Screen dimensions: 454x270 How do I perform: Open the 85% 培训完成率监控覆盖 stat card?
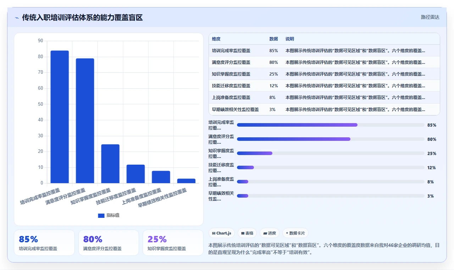[x=44, y=243]
